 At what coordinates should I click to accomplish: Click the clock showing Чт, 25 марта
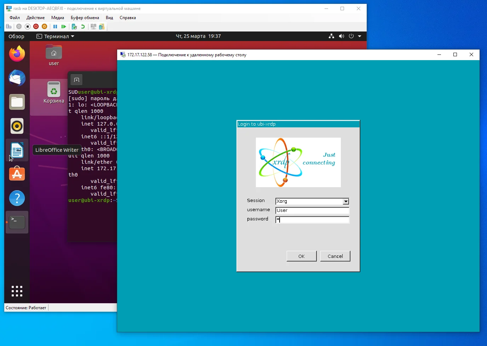point(198,36)
